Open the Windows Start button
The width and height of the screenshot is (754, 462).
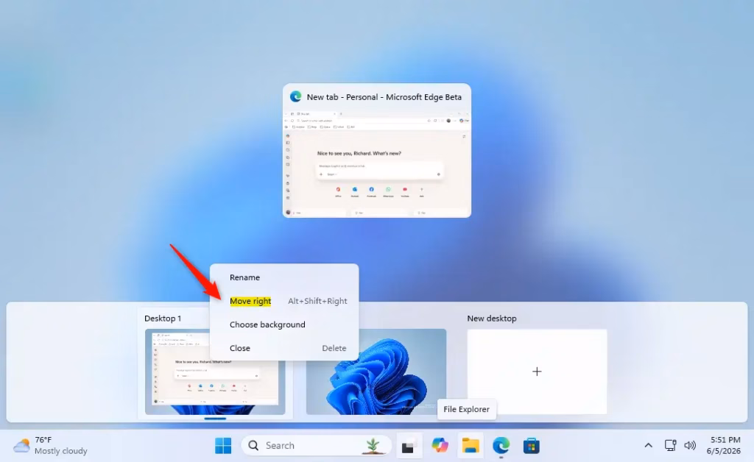coord(223,446)
